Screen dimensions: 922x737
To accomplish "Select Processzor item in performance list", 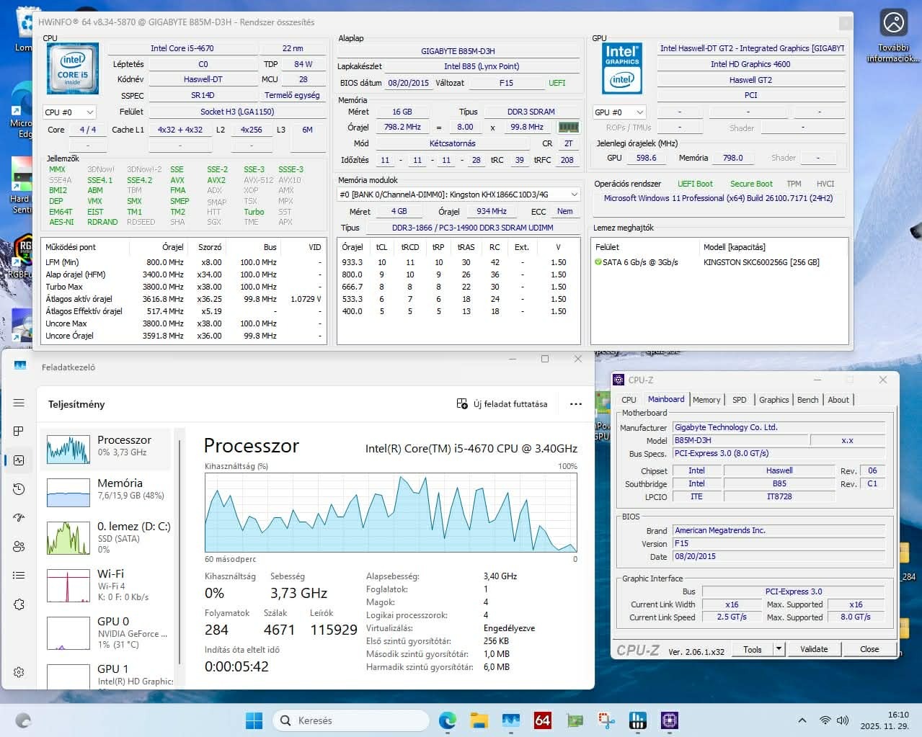I will click(107, 450).
